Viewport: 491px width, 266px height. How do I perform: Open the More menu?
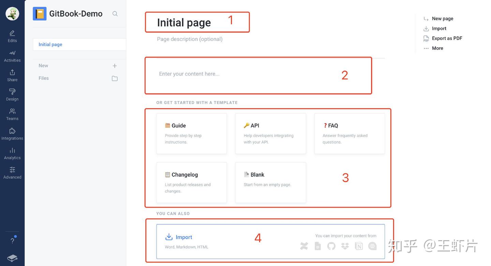(x=437, y=47)
